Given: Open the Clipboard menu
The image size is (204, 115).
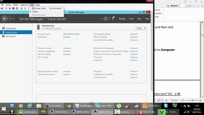Looking at the screenshot, I should (x=24, y=5).
